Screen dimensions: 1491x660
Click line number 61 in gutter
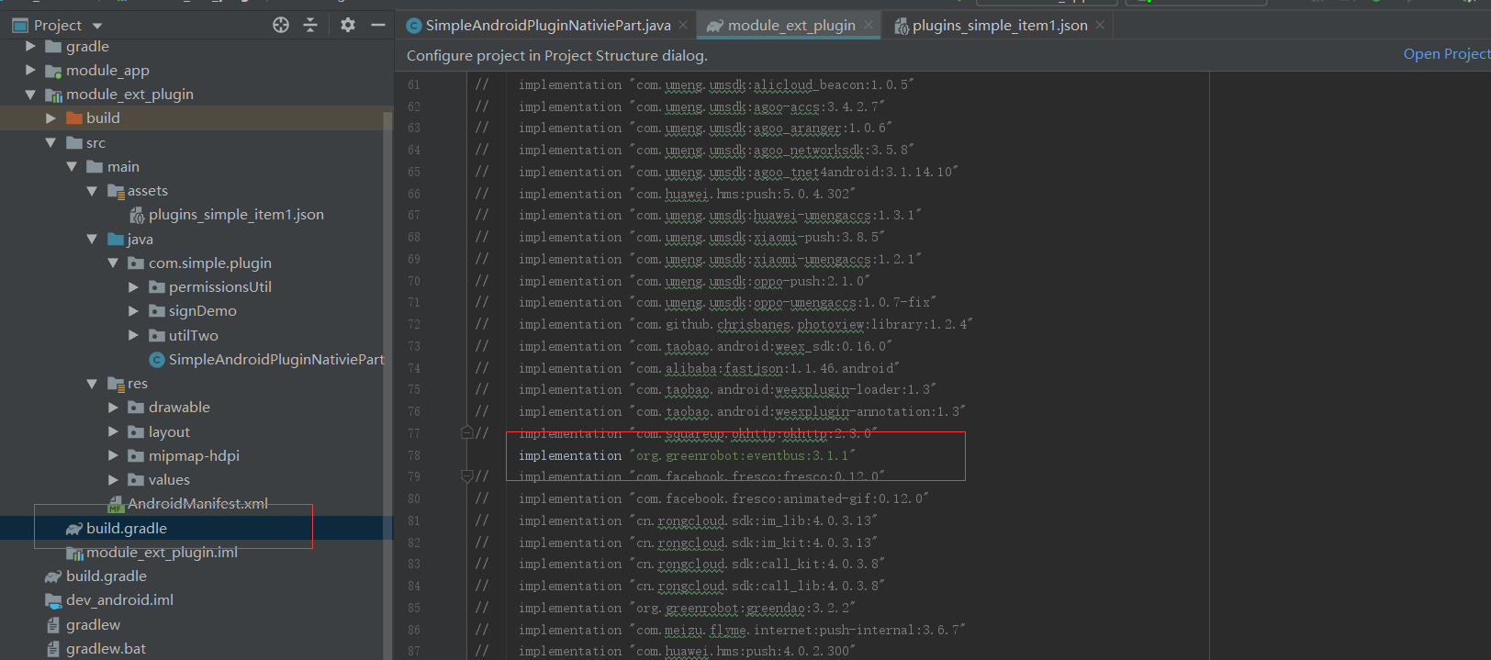[x=414, y=84]
